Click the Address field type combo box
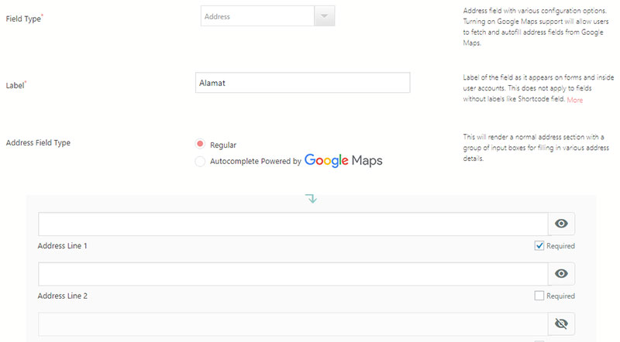 (x=257, y=16)
